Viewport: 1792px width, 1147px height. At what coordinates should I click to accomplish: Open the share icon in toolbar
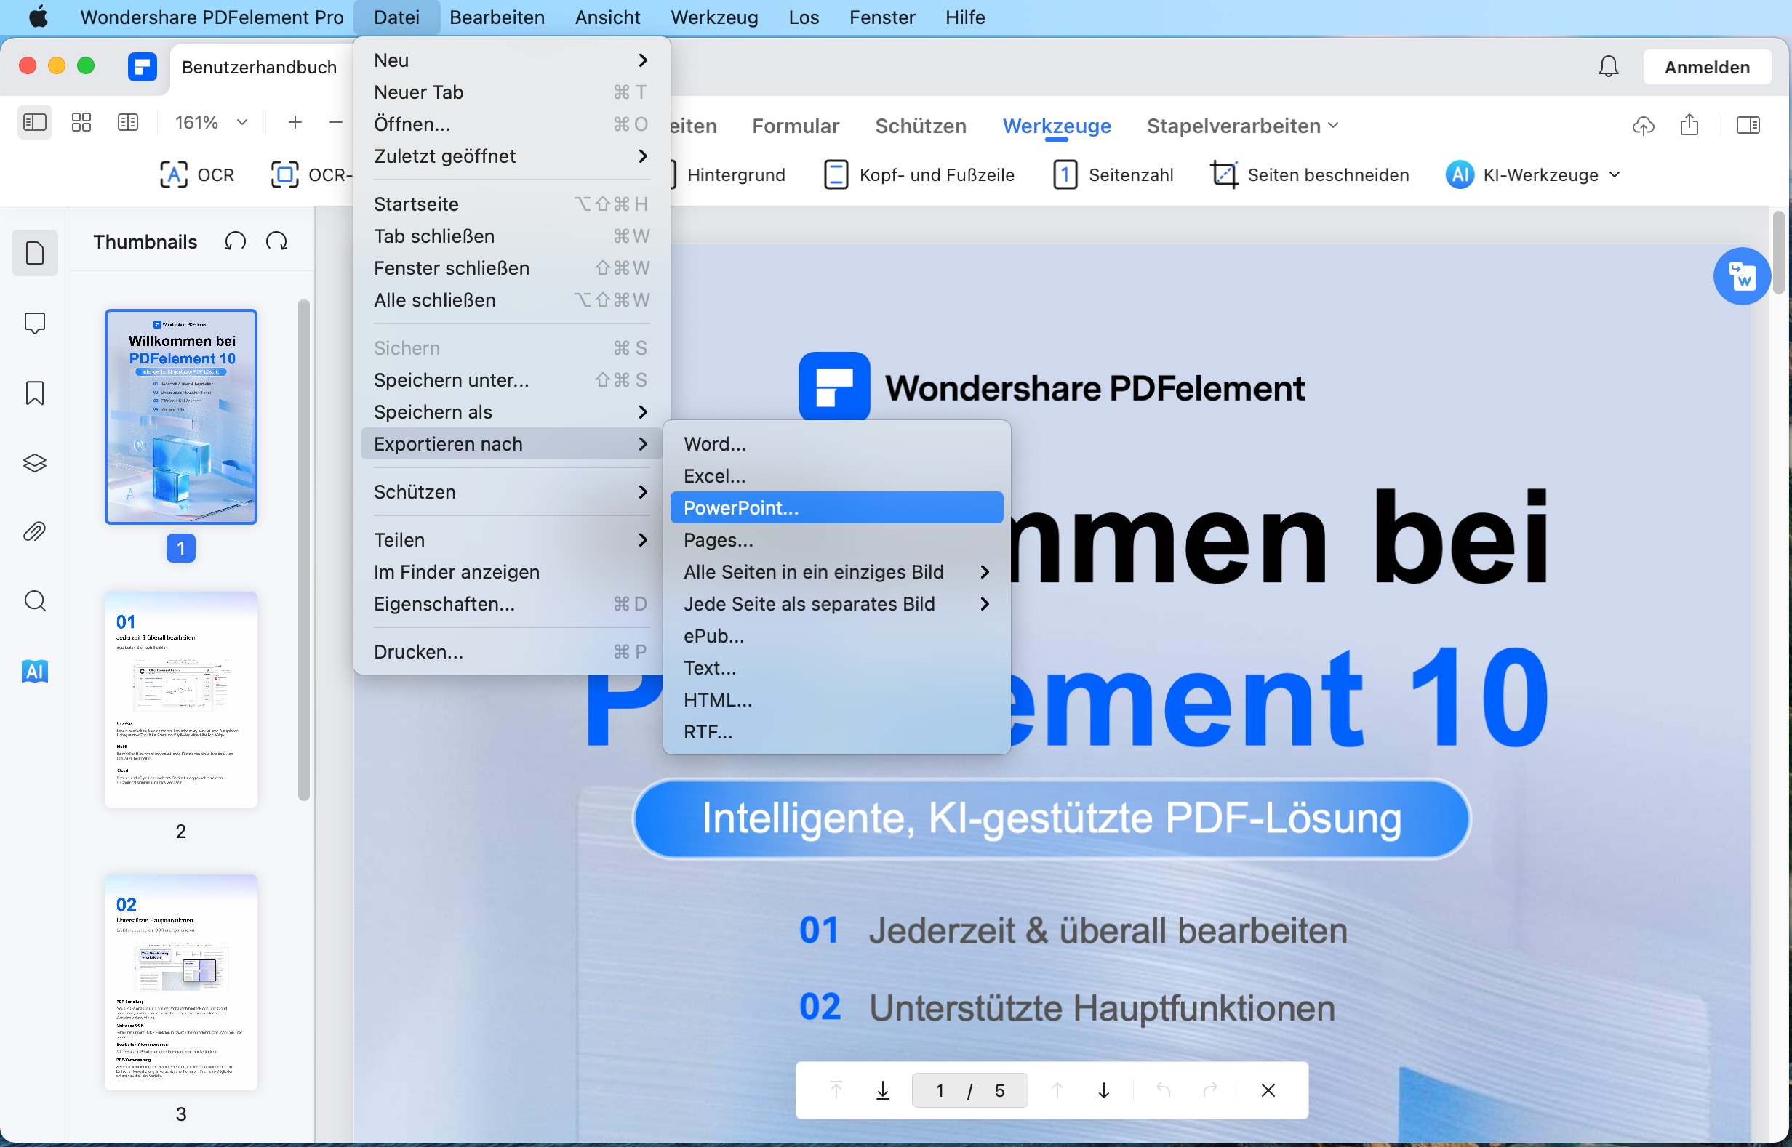click(x=1689, y=125)
